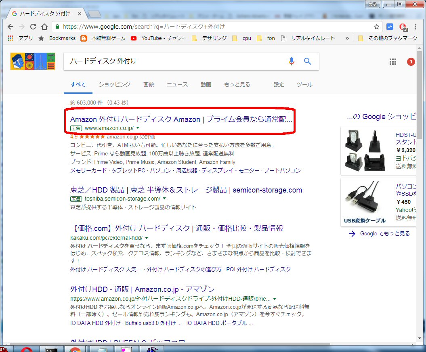Switch to the 動画 tab
426x352 pixels.
point(206,84)
